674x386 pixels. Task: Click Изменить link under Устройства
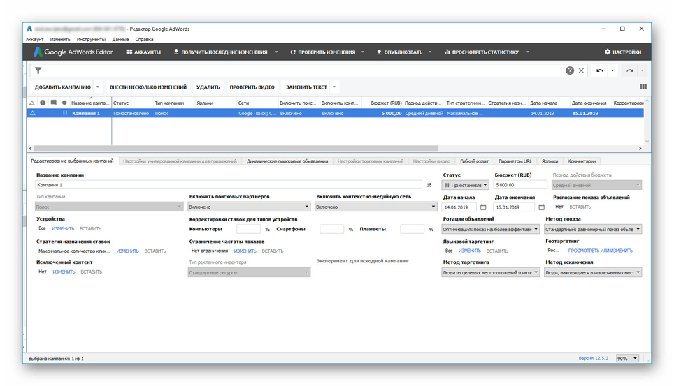(x=63, y=229)
